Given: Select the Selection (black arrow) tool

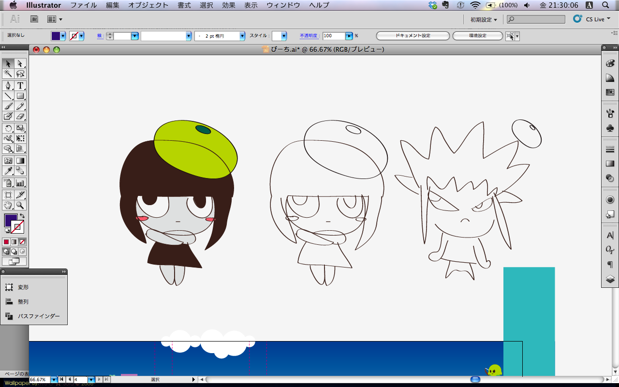Looking at the screenshot, I should pyautogui.click(x=8, y=63).
